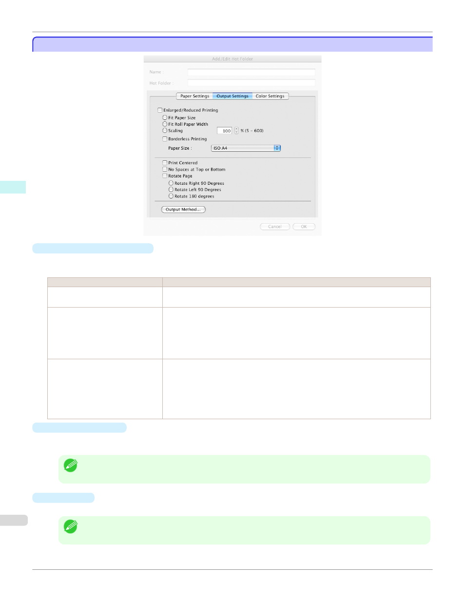This screenshot has width=465, height=602.
Task: Click the scaling value stepper arrows
Action: pyautogui.click(x=236, y=131)
